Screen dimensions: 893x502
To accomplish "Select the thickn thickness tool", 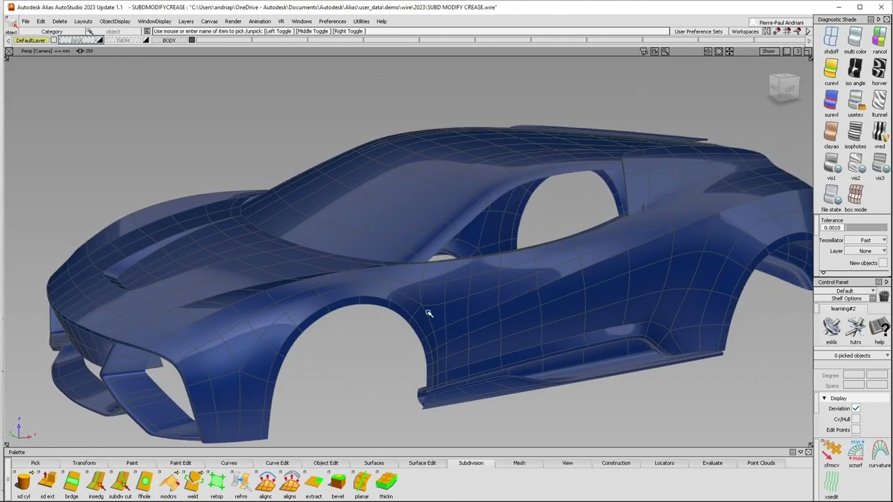I will [x=386, y=481].
